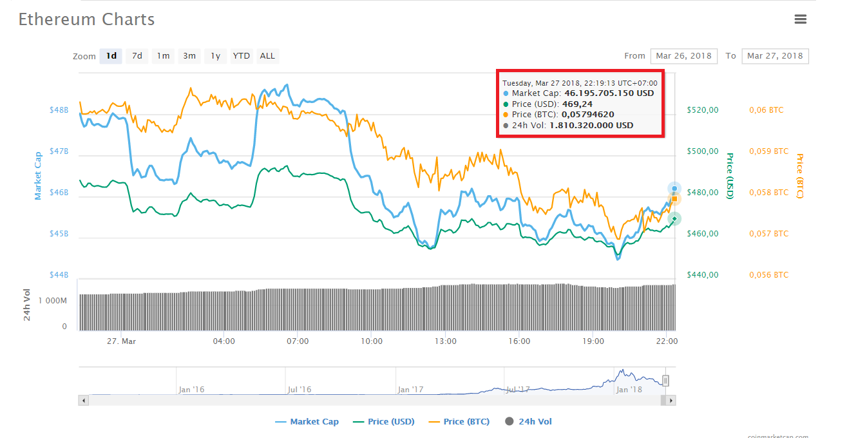The image size is (847, 438).
Task: Set zoom range to 1y
Action: (x=215, y=56)
